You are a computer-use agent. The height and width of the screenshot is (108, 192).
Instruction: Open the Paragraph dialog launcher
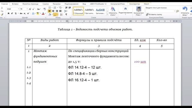point(70,18)
